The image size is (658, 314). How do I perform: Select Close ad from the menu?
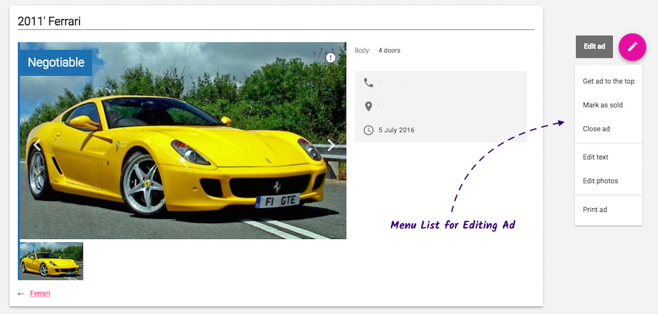click(608, 129)
